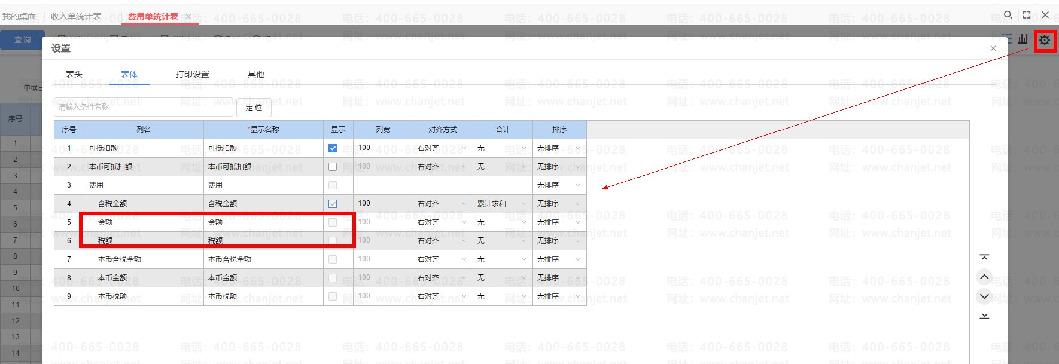Move selected row to bottom arrow
The width and height of the screenshot is (1059, 364).
tap(984, 316)
